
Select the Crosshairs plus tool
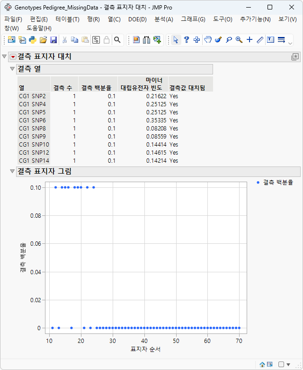coord(250,40)
